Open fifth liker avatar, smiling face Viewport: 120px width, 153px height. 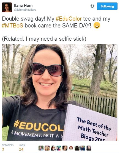point(65,148)
